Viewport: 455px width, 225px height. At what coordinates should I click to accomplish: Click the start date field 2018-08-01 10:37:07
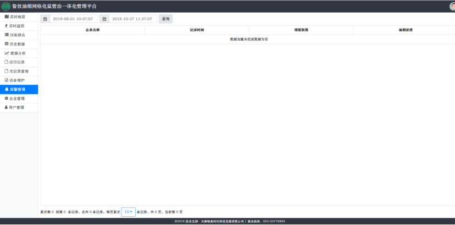[x=73, y=19]
